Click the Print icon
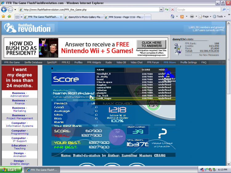This screenshot has width=231, height=173. [x=192, y=17]
